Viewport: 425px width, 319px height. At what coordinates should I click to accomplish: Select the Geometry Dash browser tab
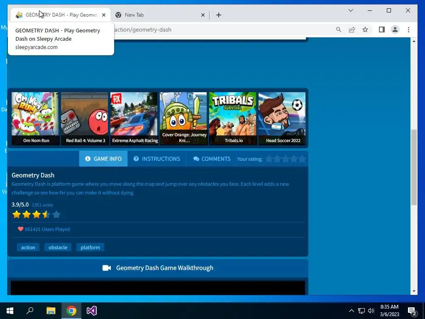pos(61,15)
